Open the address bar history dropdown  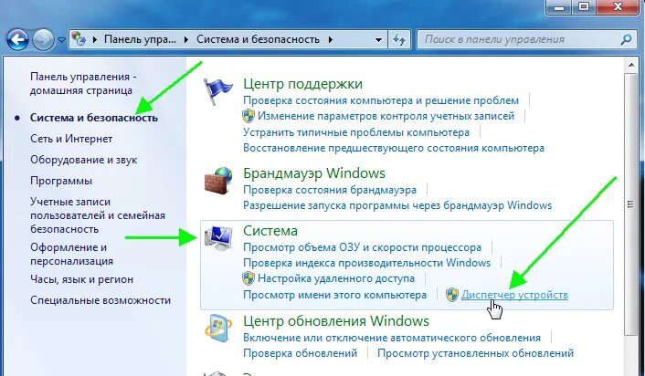[x=378, y=40]
